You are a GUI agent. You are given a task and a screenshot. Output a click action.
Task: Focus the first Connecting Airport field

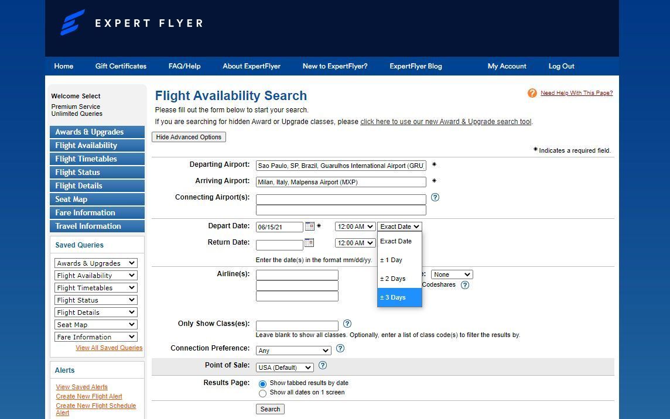341,200
